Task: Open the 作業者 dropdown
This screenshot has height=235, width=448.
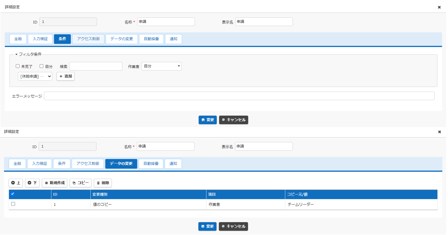Action: point(161,66)
